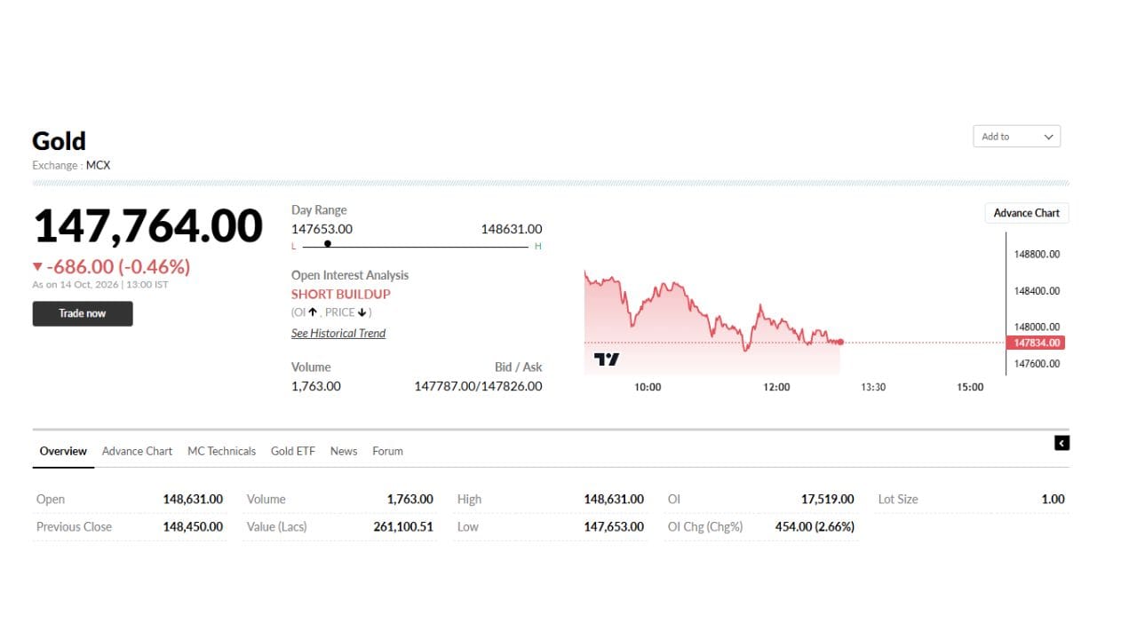Switch to the Forum tab
Viewport: 1137px width, 639px height.
coord(387,451)
